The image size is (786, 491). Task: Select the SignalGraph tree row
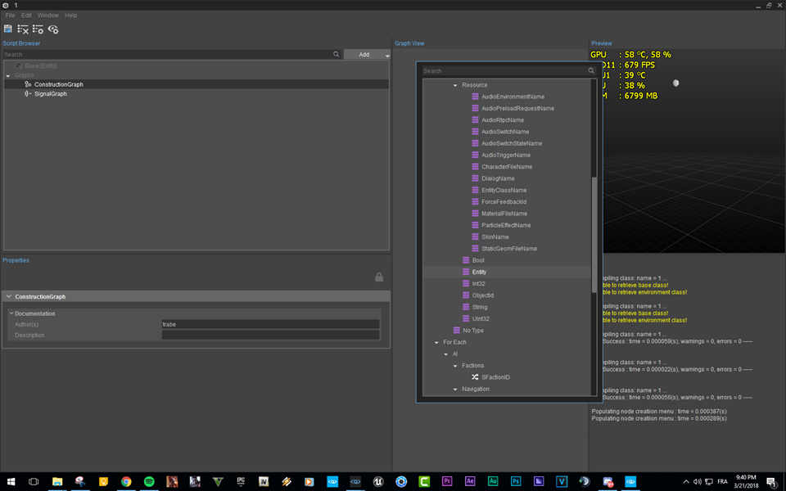196,93
